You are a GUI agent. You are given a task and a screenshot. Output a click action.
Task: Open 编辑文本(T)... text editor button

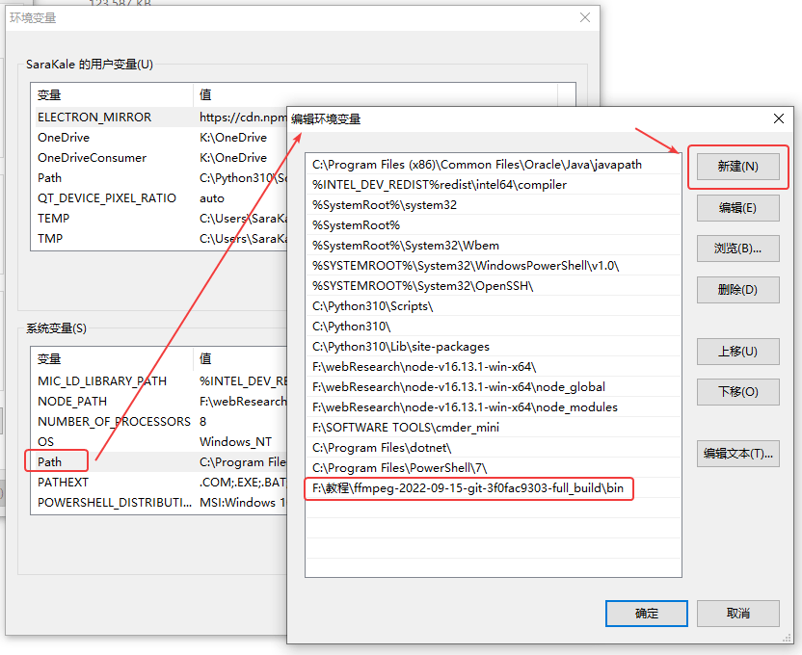(x=737, y=454)
